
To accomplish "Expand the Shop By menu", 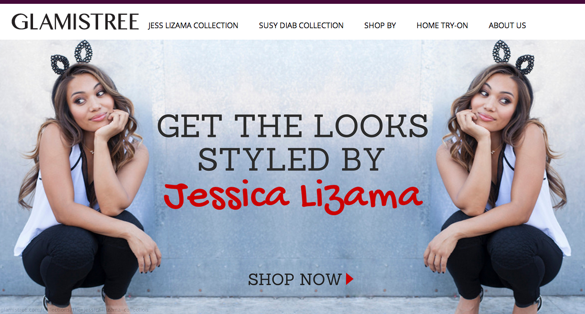I will pos(380,25).
